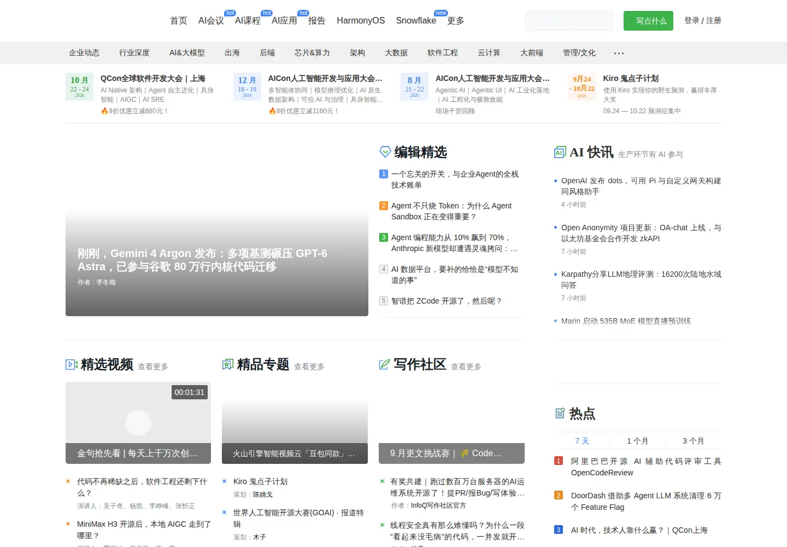787x547 pixels.
Task: Click the 登录 / 注册 link
Action: tap(703, 21)
